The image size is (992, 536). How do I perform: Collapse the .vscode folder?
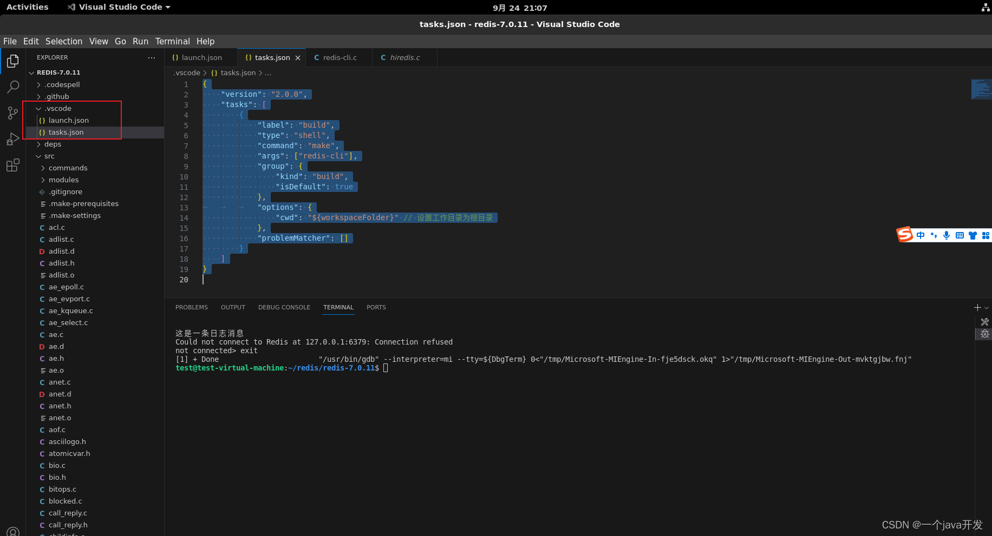coord(38,108)
